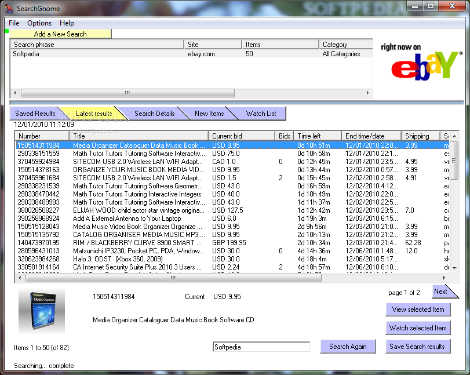Click USD 127.5 current bid cell
This screenshot has height=375, width=470.
coord(228,210)
